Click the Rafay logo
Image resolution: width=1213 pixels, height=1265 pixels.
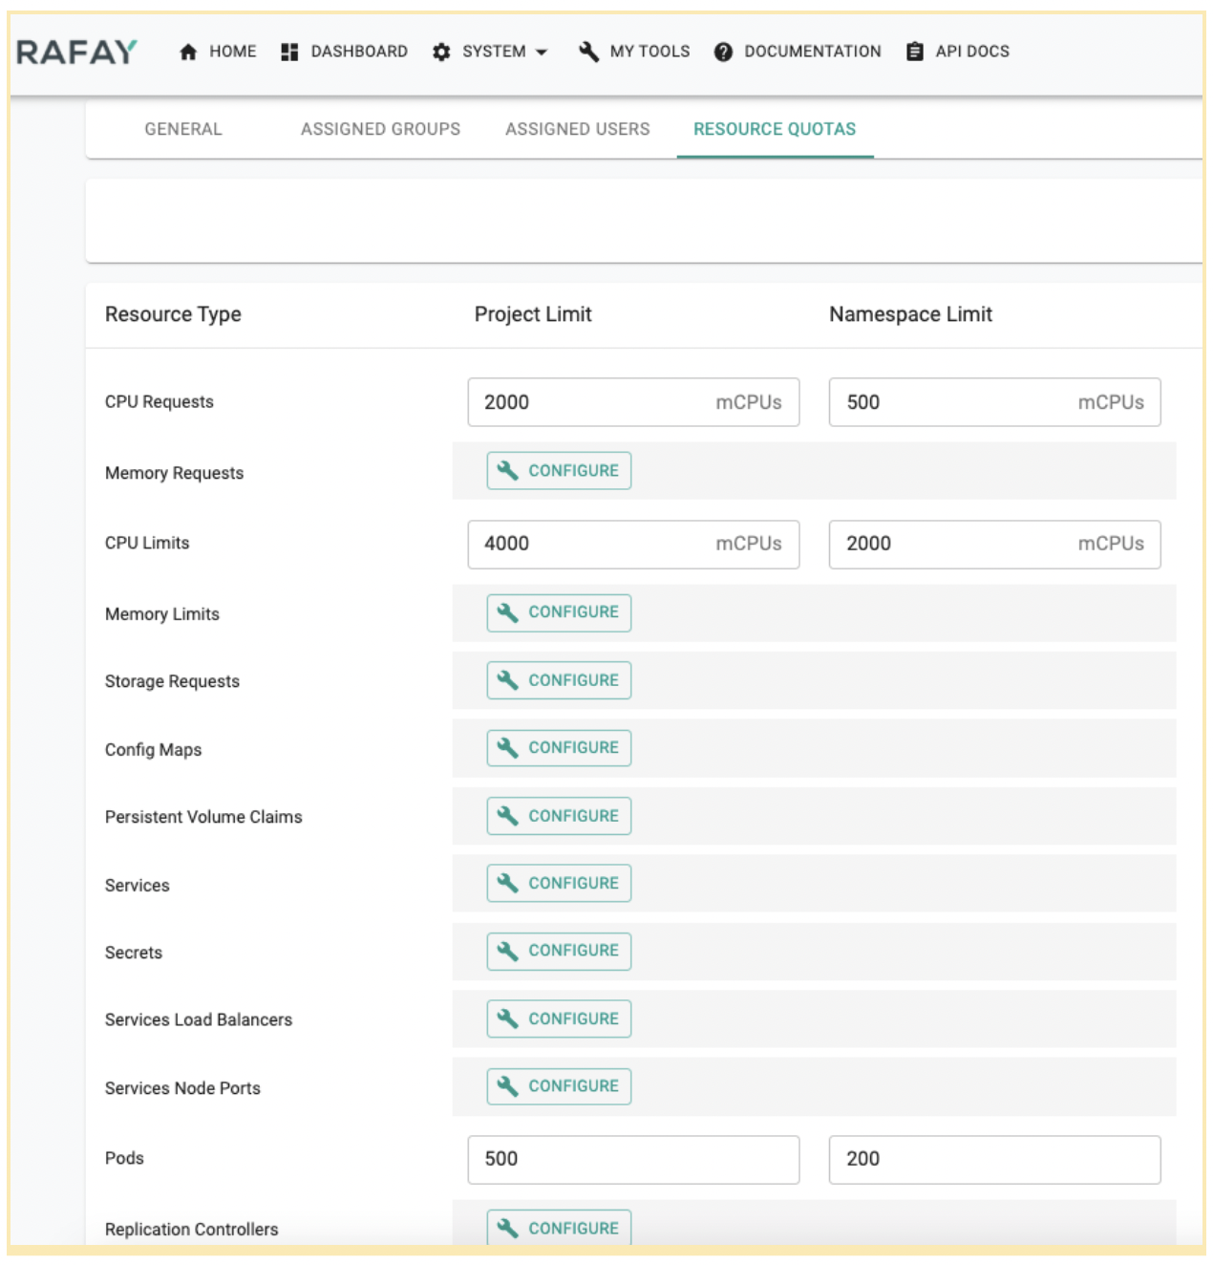[77, 52]
